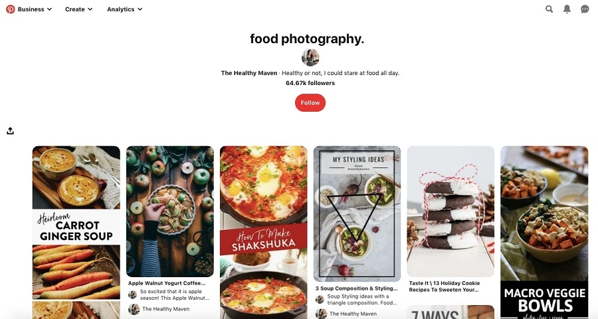
Task: Open the messages chat bubble icon
Action: [585, 9]
